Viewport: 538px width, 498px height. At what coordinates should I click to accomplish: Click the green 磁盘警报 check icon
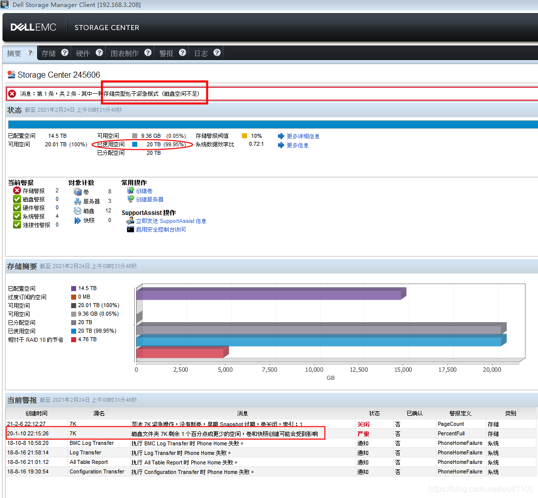coord(17,199)
